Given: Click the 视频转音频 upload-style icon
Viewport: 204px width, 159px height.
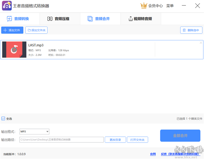Looking at the screenshot, I should click(x=131, y=19).
